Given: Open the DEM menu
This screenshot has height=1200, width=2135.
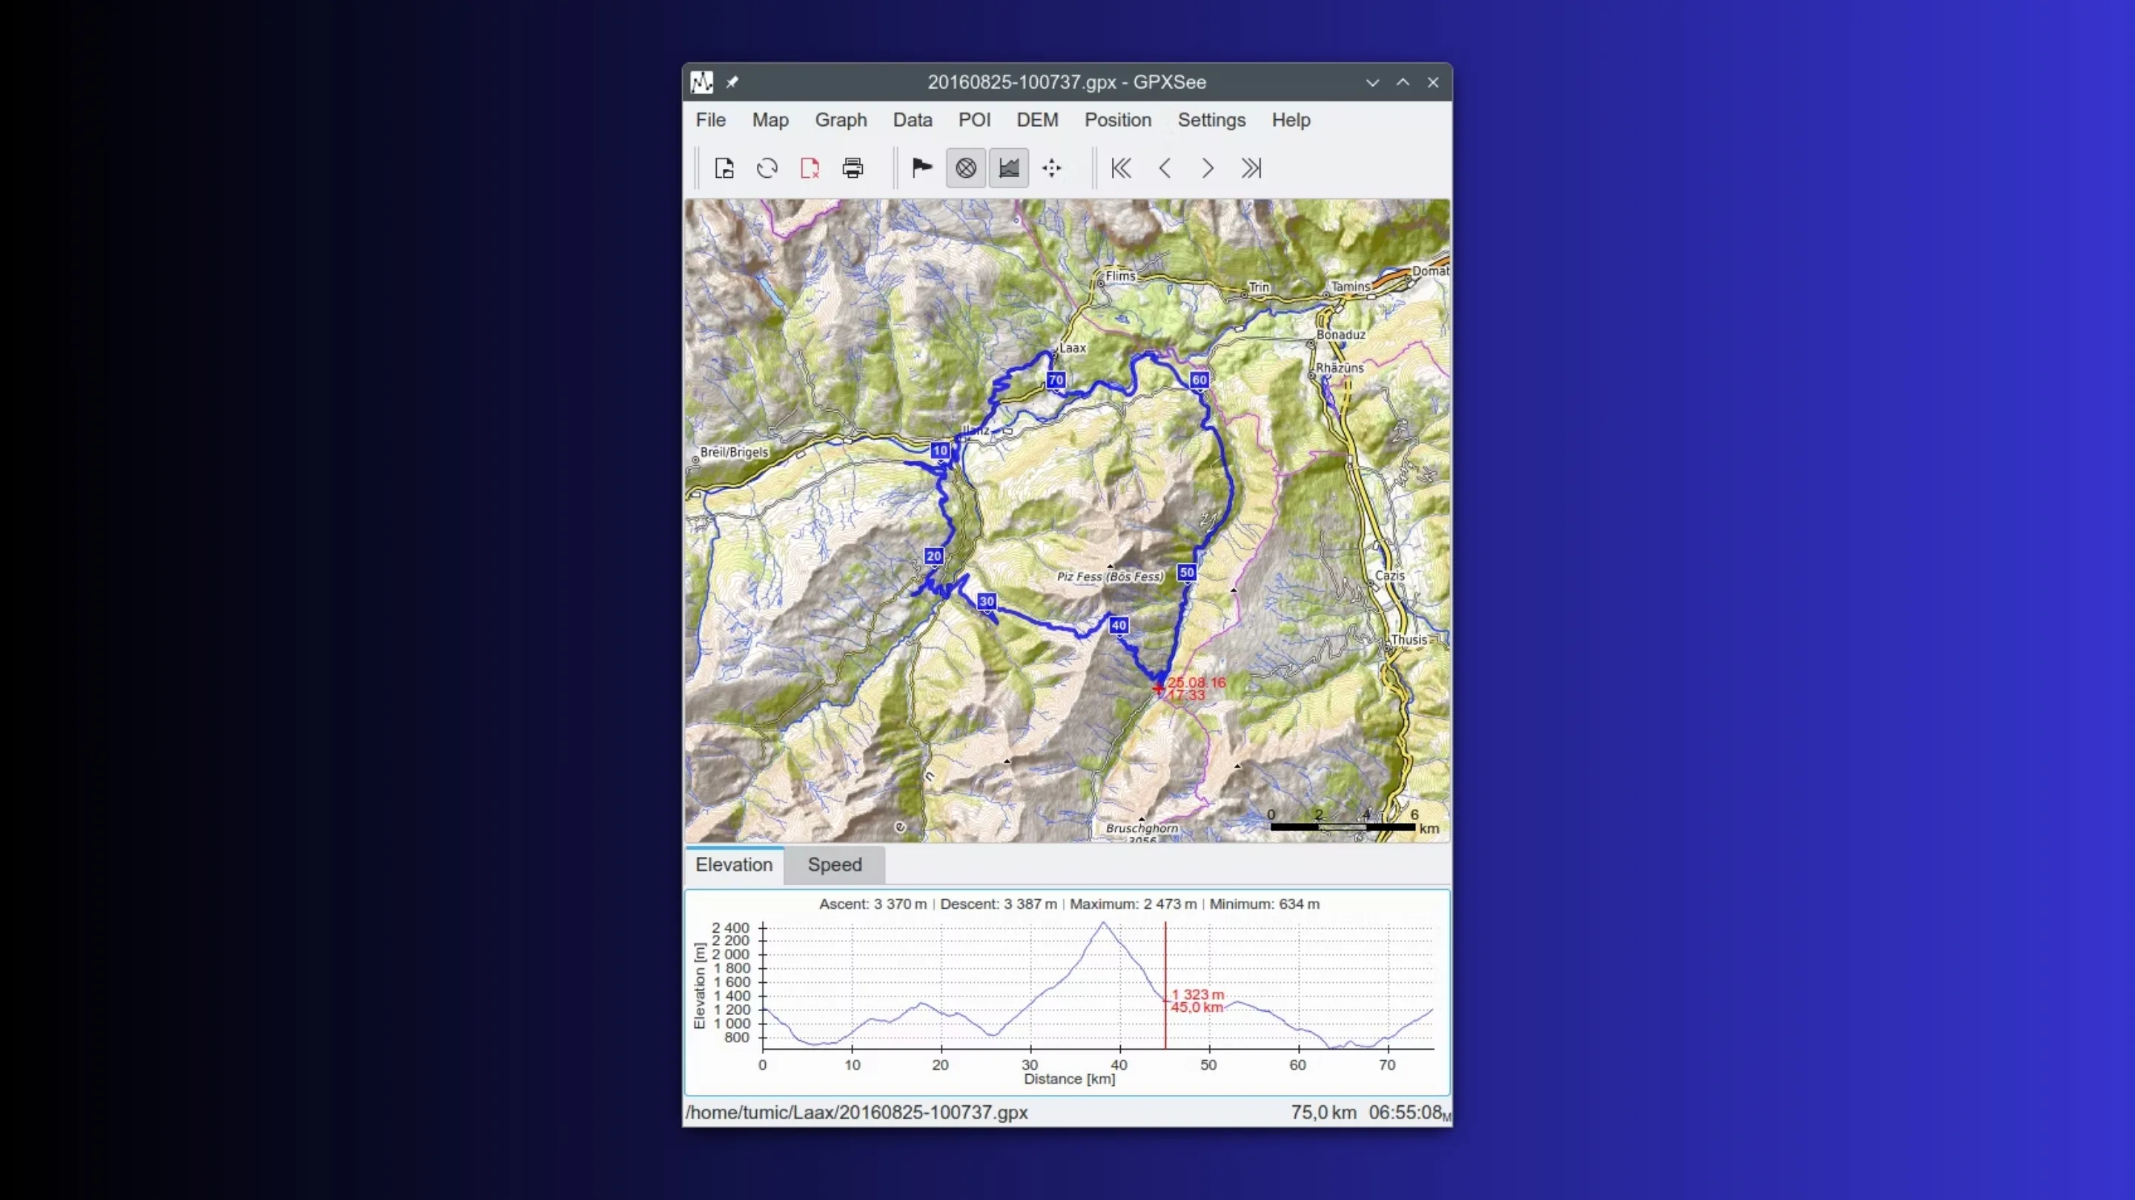Looking at the screenshot, I should pos(1037,120).
